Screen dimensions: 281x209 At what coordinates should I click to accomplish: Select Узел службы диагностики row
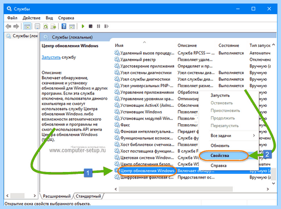pos(192,79)
